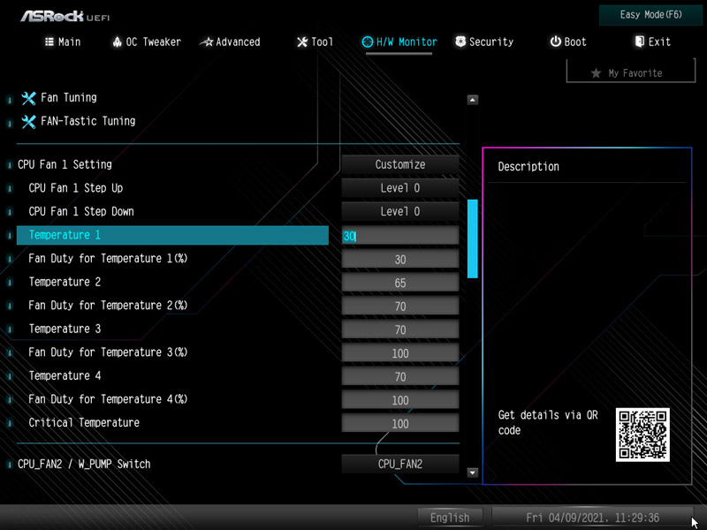Click the Security shield icon
The height and width of the screenshot is (530, 707).
[x=460, y=42]
